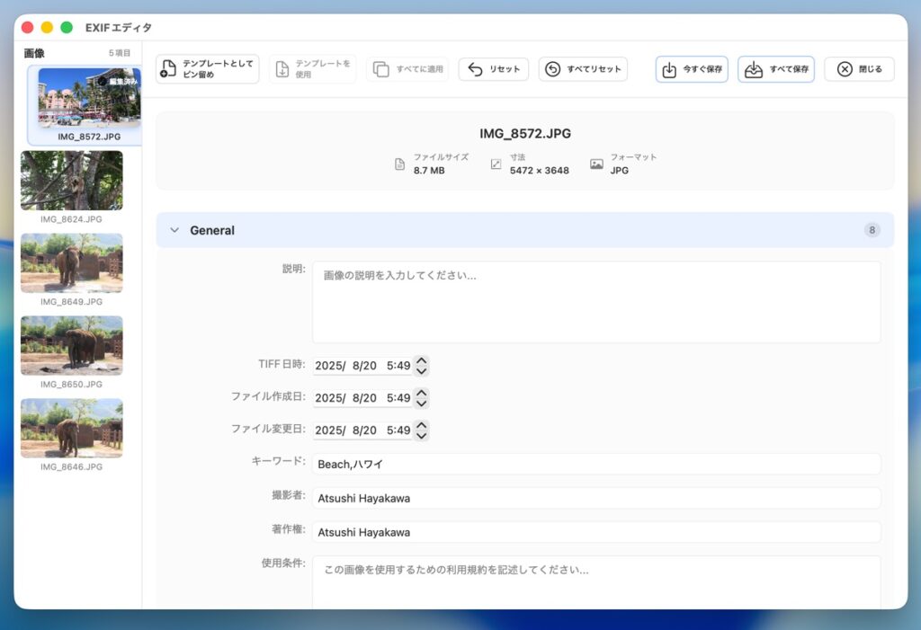Click the キーワード keywords field

click(595, 464)
